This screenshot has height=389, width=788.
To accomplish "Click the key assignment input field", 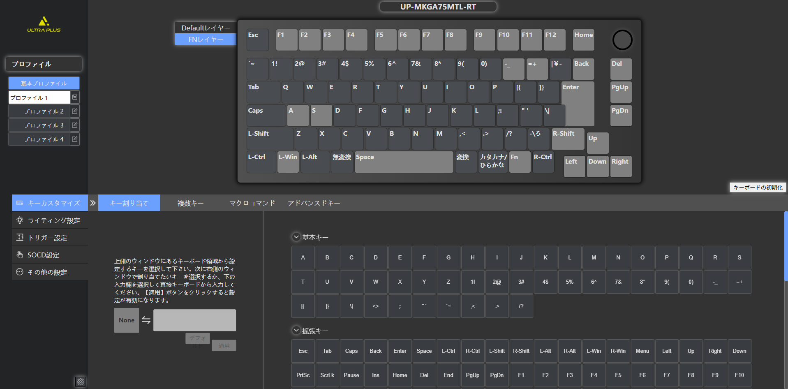I will pyautogui.click(x=194, y=320).
